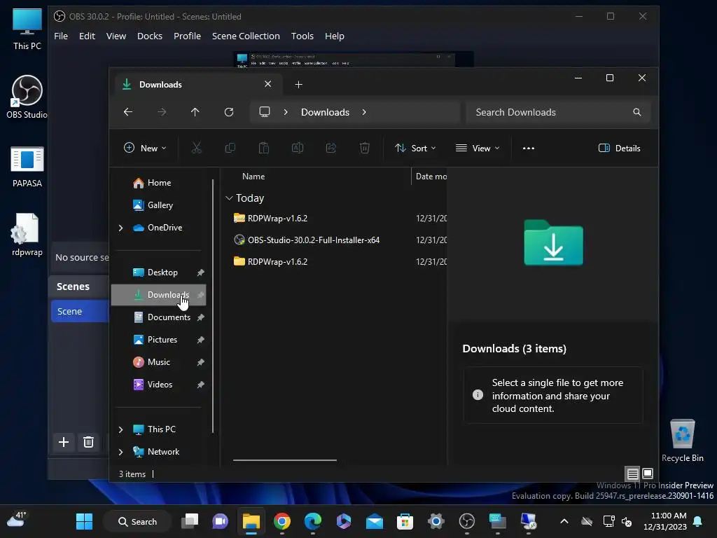Select the Rename toolbar icon
The height and width of the screenshot is (538, 717).
297,148
